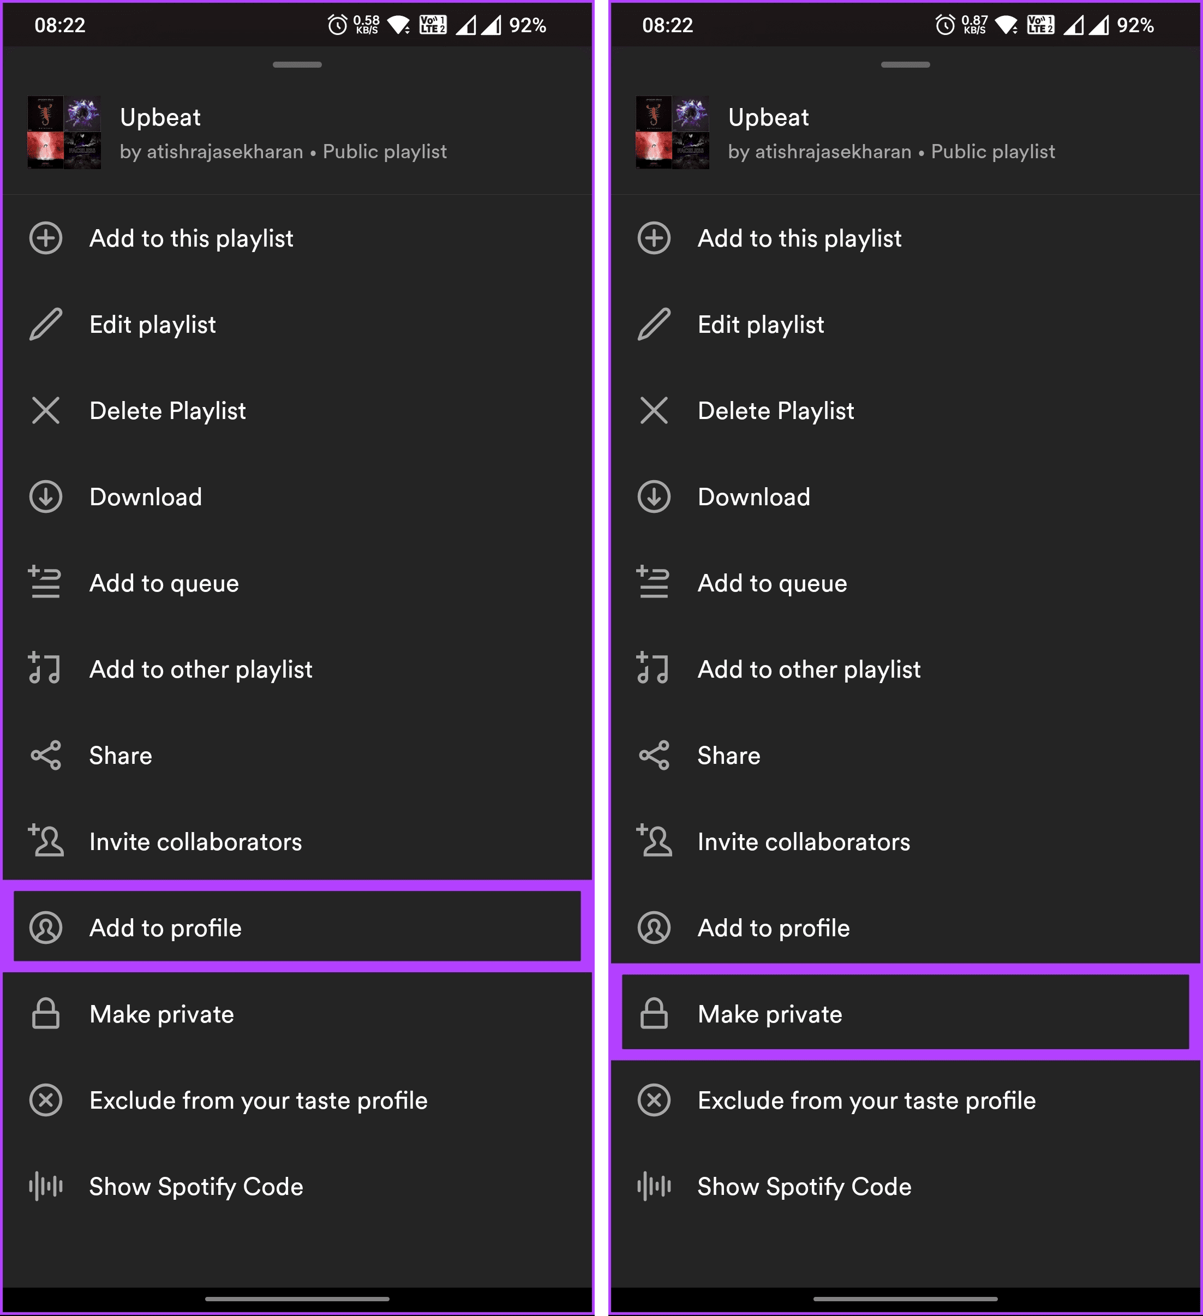Click the pencil icon in right panel
The image size is (1203, 1316).
(654, 325)
